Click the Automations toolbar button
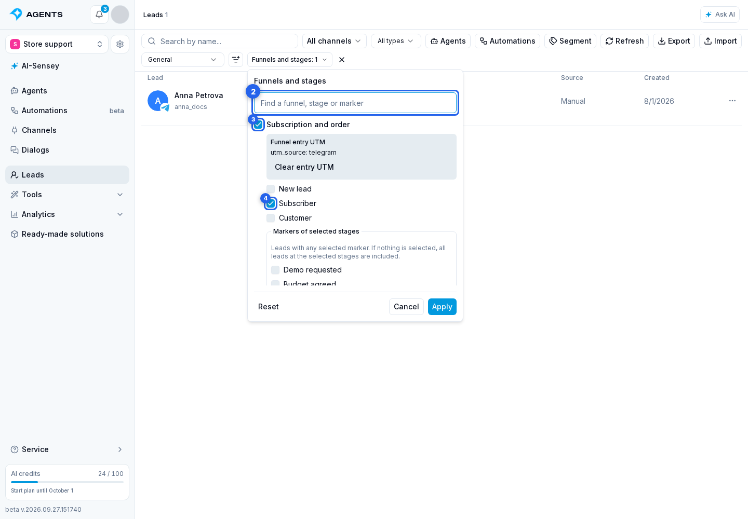This screenshot has height=519, width=748. click(507, 41)
